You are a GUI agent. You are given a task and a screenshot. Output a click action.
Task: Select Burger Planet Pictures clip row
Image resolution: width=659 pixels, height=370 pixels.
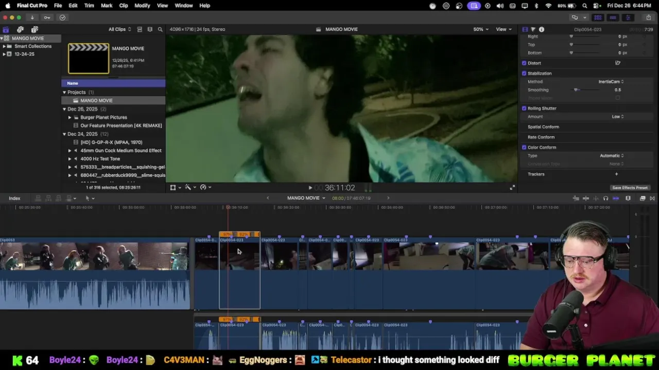113,118
